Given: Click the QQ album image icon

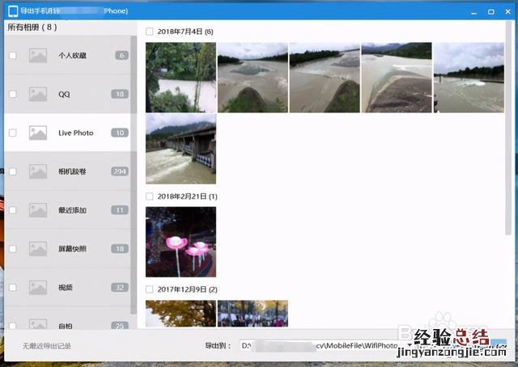Looking at the screenshot, I should pos(38,95).
